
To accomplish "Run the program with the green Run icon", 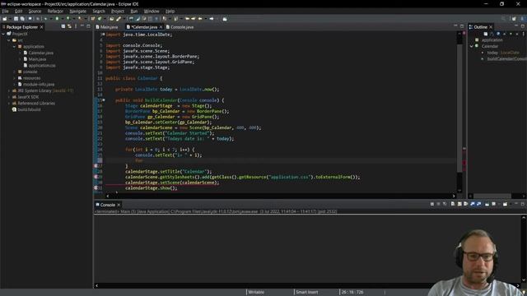I will (x=57, y=18).
